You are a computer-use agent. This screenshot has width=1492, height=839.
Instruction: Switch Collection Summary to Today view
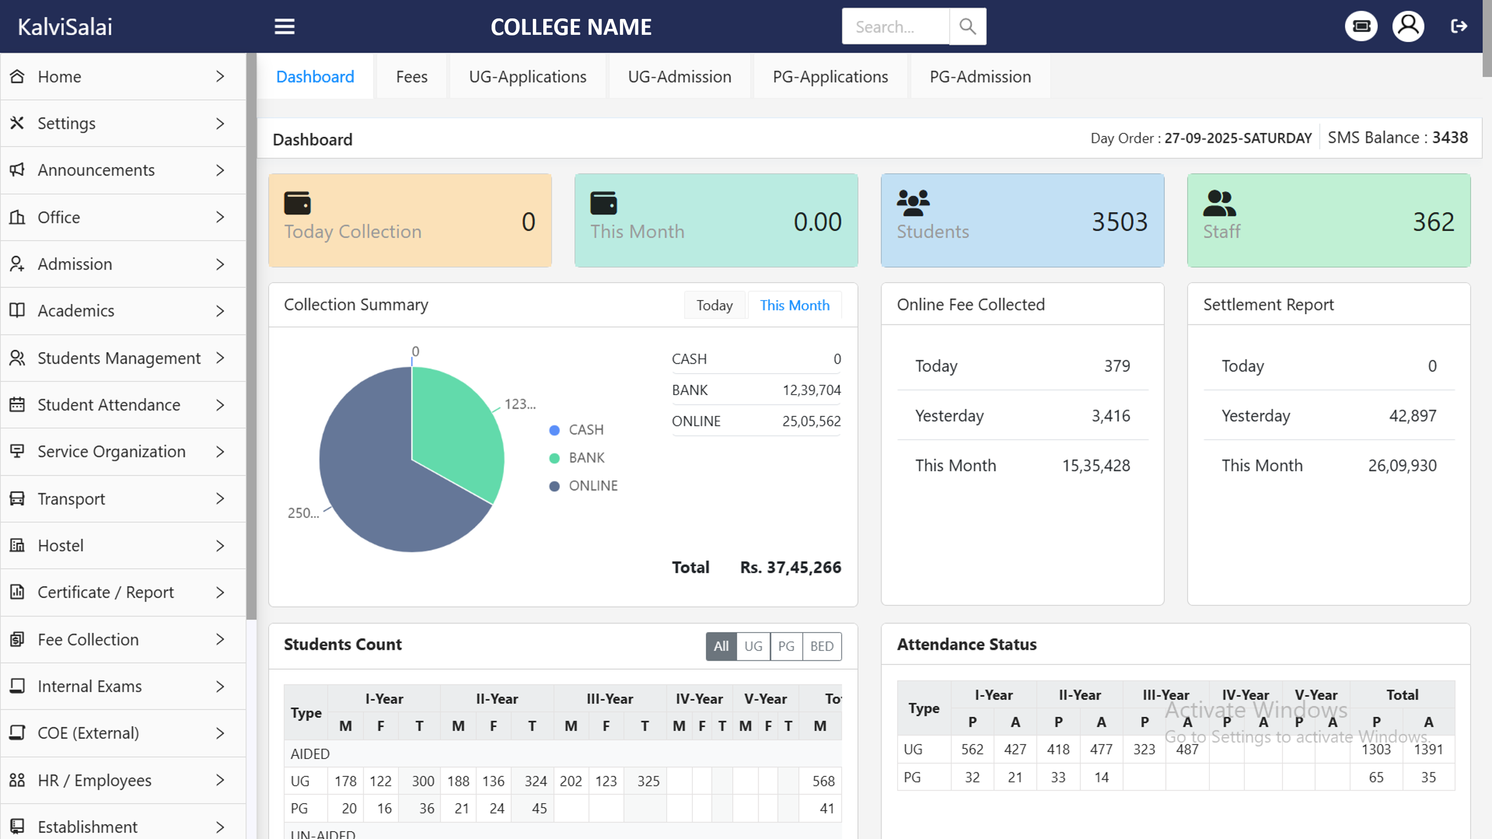(714, 305)
